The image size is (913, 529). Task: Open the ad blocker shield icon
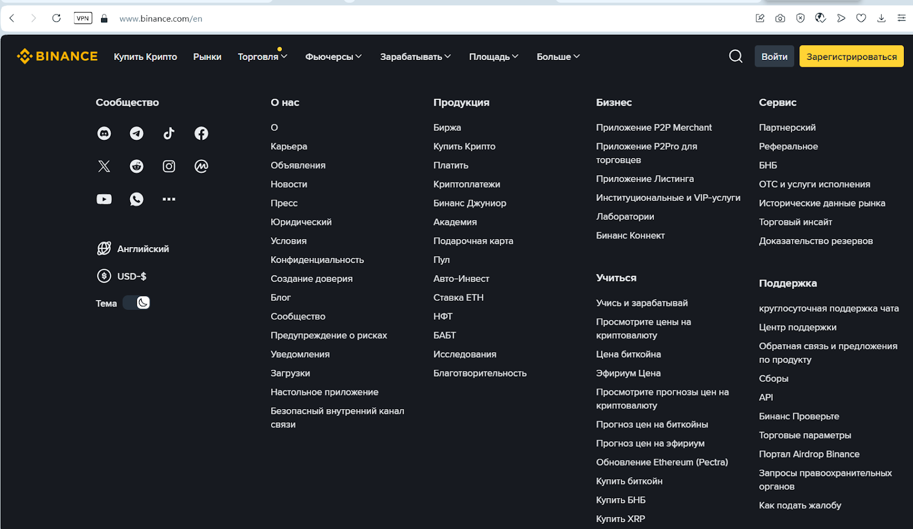click(x=801, y=18)
